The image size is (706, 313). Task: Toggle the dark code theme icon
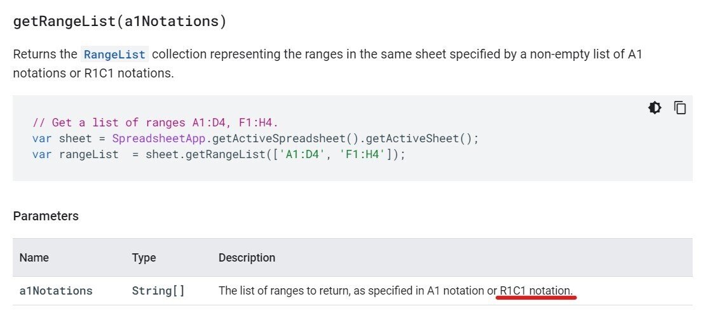click(655, 108)
